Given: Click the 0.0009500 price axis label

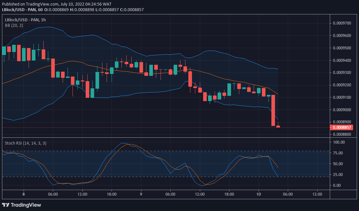Looking at the screenshot, I should [342, 48].
